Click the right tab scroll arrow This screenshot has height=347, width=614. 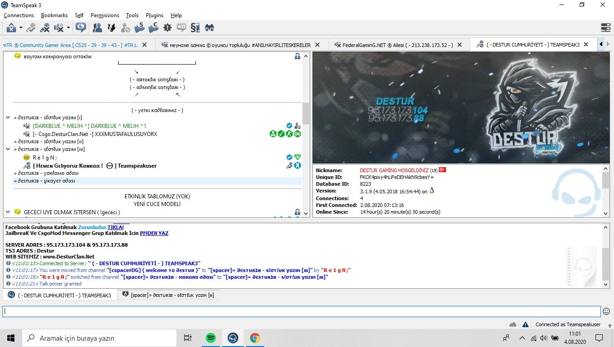pyautogui.click(x=608, y=44)
